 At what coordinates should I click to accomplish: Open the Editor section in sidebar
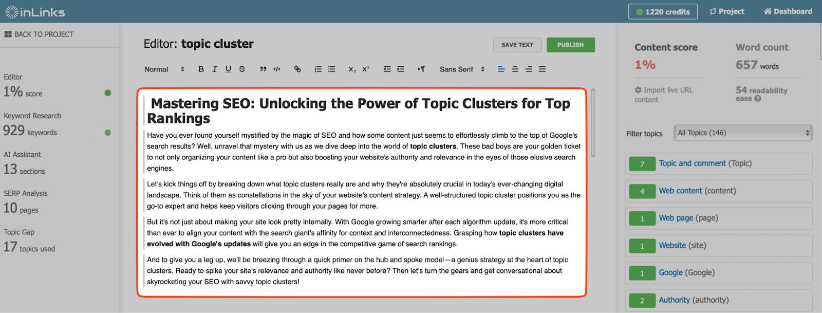(13, 77)
